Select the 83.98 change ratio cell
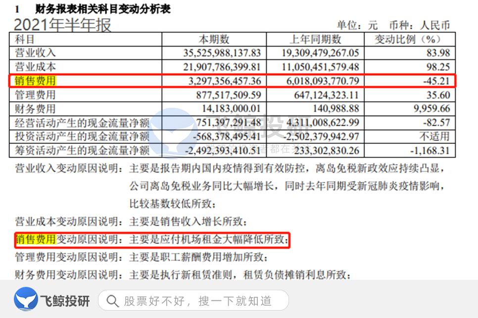 point(438,53)
